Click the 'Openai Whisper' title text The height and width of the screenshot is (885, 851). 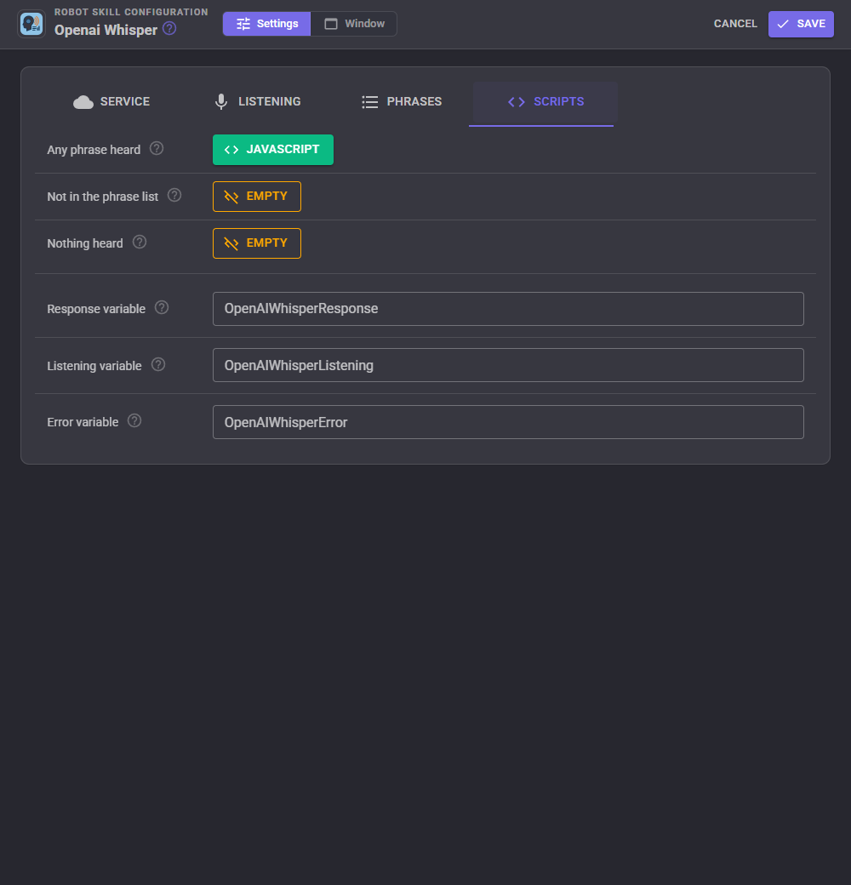(x=106, y=30)
